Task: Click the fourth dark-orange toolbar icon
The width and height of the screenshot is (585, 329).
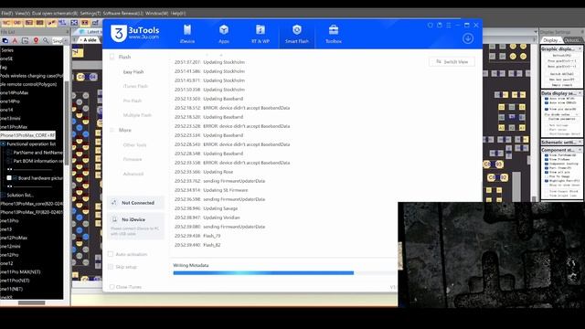Action: (x=40, y=23)
